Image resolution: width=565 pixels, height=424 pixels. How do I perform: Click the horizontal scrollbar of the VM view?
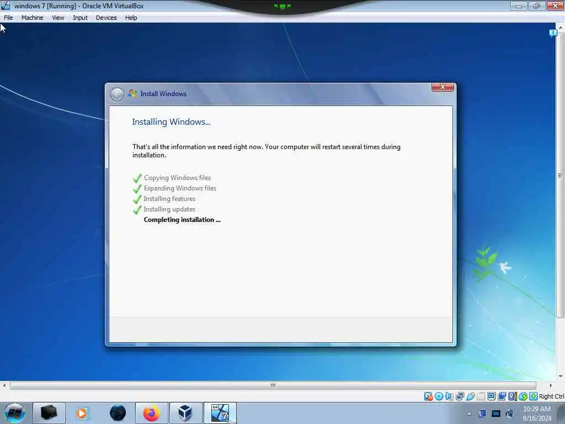273,385
